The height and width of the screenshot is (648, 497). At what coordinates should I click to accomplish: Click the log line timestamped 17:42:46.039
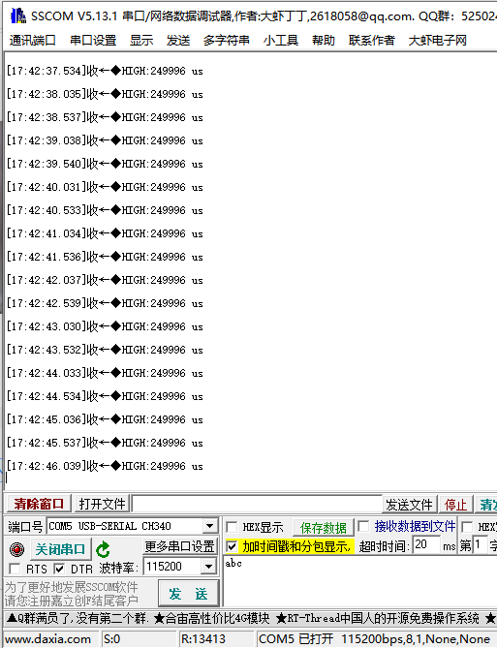[x=105, y=466]
